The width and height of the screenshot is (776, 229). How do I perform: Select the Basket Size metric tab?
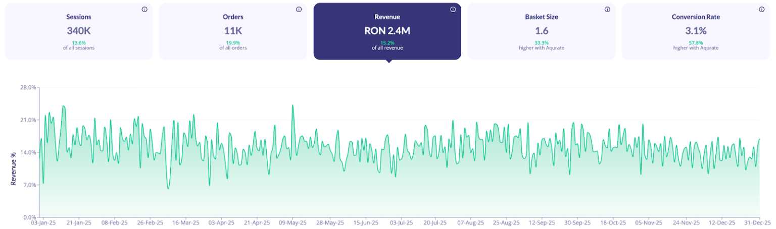coord(541,17)
